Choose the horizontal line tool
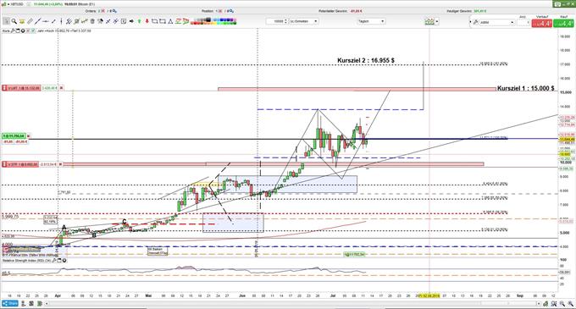 pyautogui.click(x=45, y=21)
